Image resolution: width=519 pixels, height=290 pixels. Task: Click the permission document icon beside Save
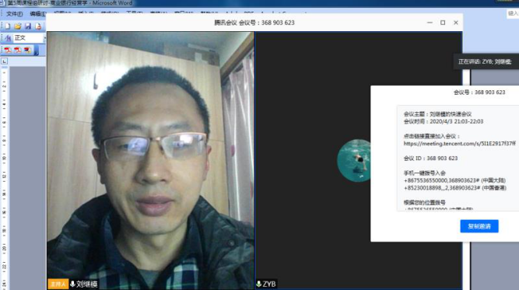[38, 26]
